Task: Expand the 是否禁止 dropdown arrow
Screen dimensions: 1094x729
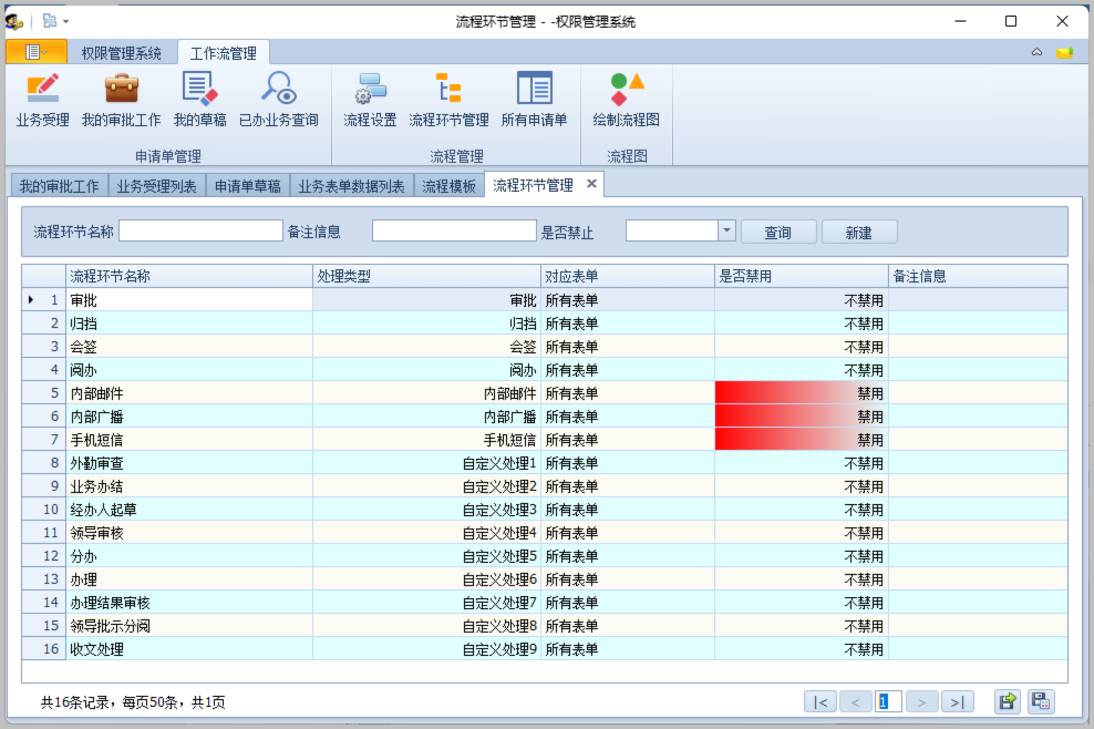Action: tap(726, 230)
